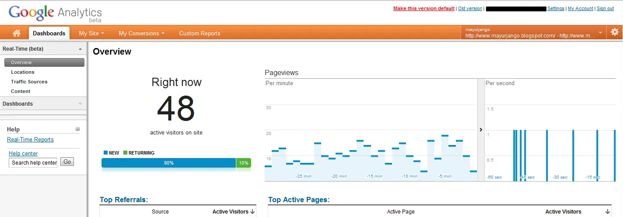The image size is (623, 217).
Task: Click the Source column header
Action: [160, 212]
